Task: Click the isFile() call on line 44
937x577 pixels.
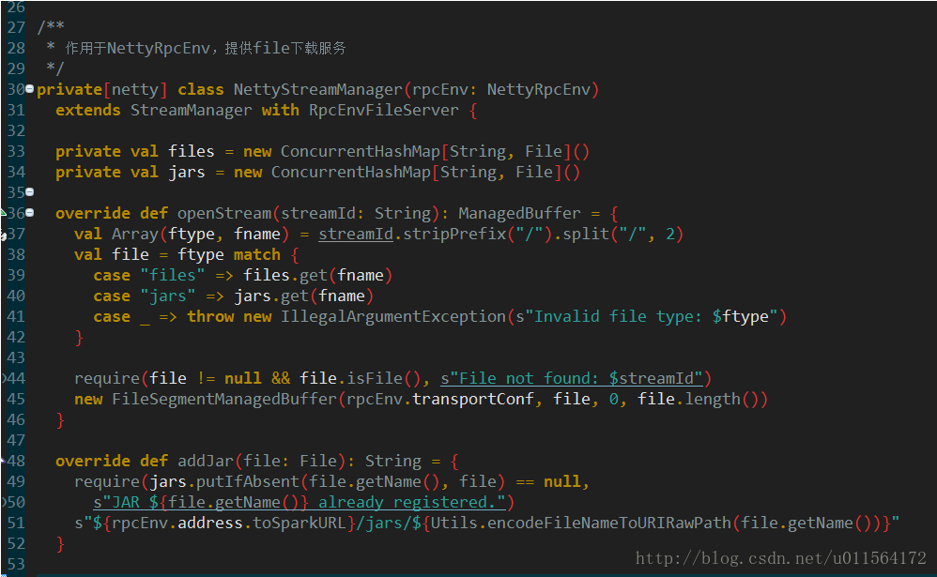Action: pos(384,379)
